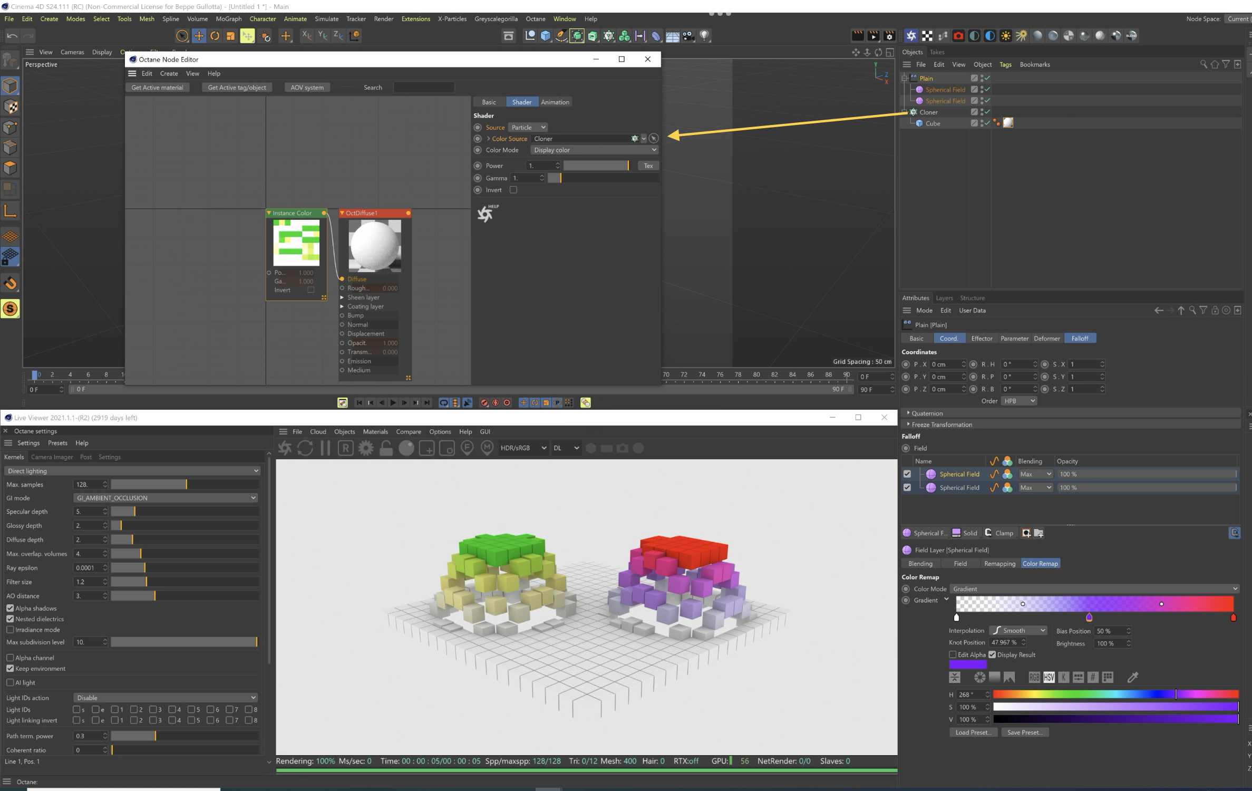
Task: Click the Save Preset button
Action: tap(1024, 732)
